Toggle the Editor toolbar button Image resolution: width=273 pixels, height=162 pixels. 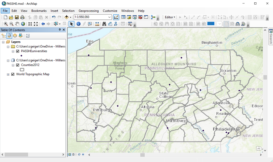[x=116, y=17]
